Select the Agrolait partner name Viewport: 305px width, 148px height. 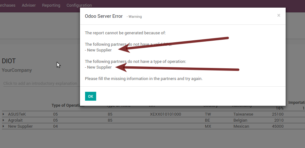pyautogui.click(x=16, y=120)
